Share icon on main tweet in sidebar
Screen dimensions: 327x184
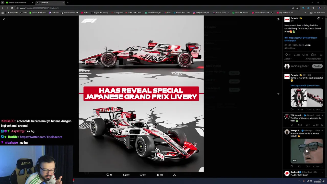(x=321, y=55)
